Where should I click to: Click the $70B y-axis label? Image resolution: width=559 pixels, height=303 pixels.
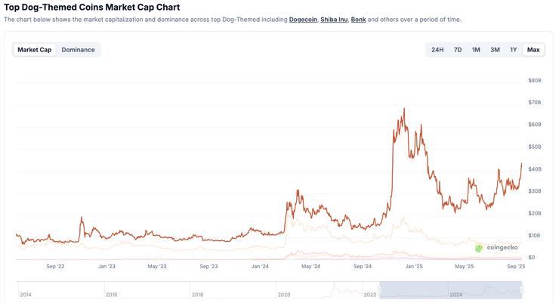point(535,102)
